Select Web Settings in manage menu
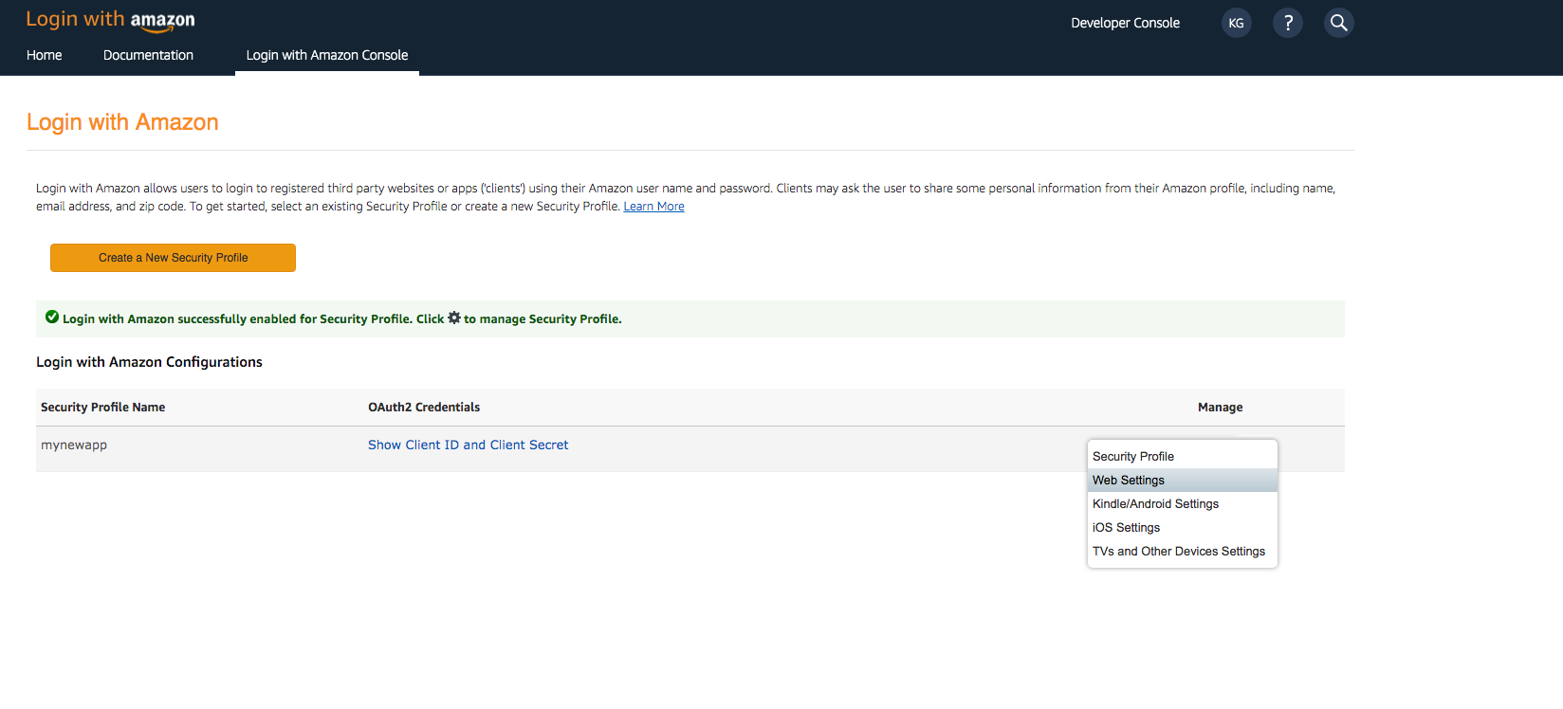This screenshot has width=1563, height=709. coord(1183,480)
